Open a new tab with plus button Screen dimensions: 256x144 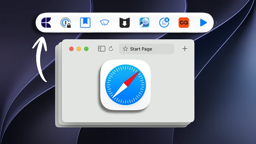point(185,49)
